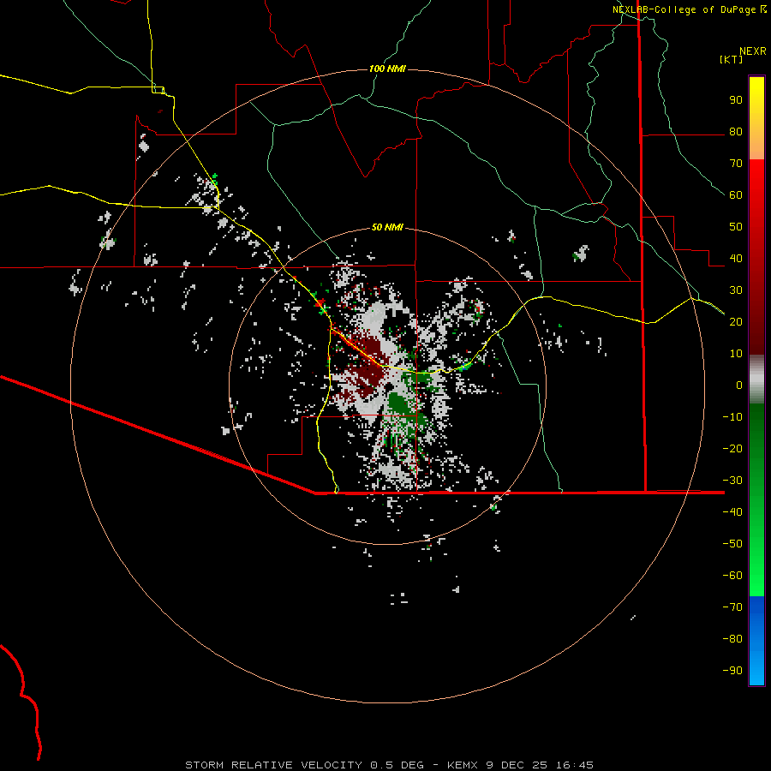This screenshot has width=771, height=771.
Task: Select the -10 value on velocity scale
Action: [x=732, y=417]
